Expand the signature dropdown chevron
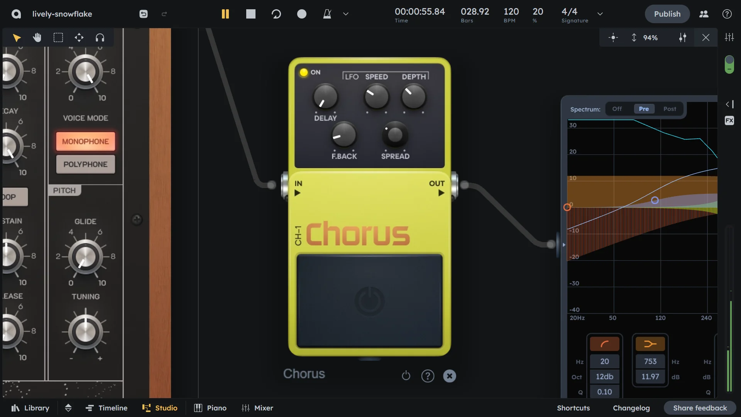The width and height of the screenshot is (741, 417). click(x=600, y=14)
